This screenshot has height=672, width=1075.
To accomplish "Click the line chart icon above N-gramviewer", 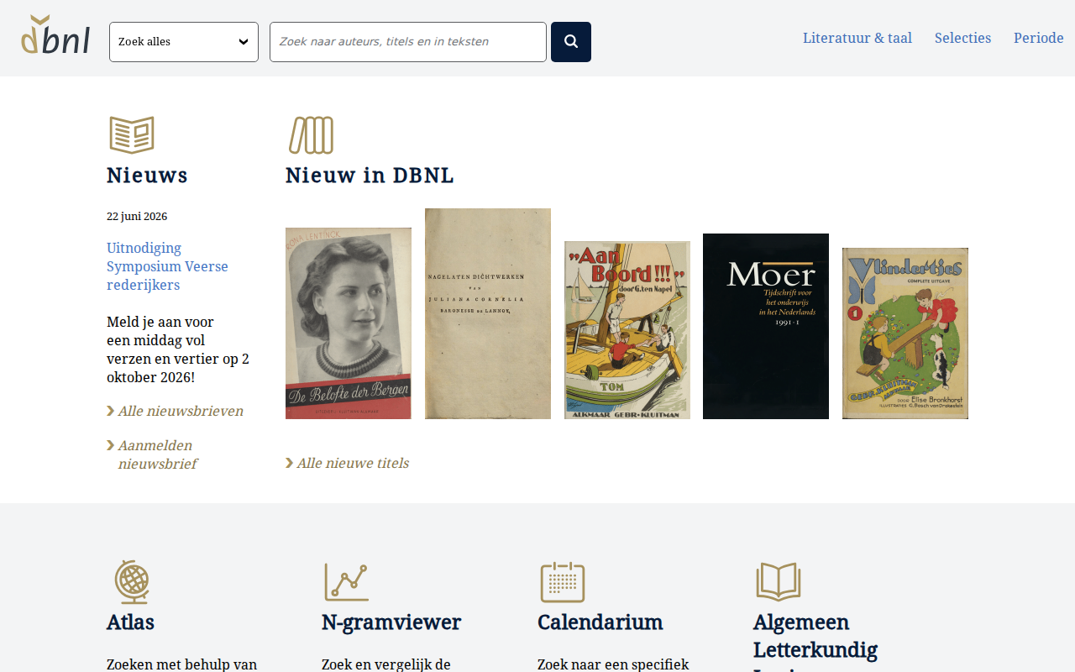I will 347,581.
